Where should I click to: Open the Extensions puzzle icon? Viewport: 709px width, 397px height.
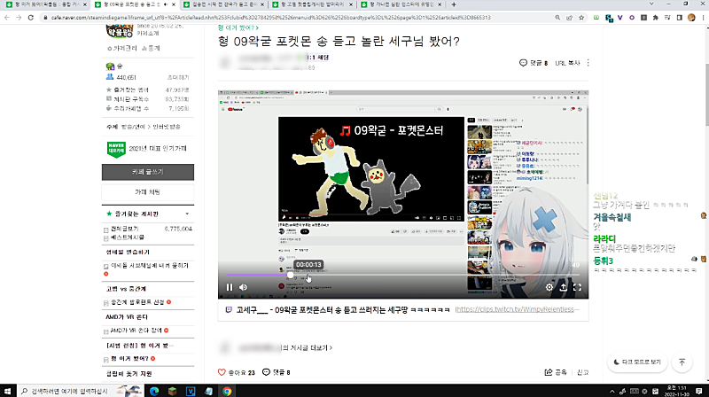pyautogui.click(x=656, y=18)
